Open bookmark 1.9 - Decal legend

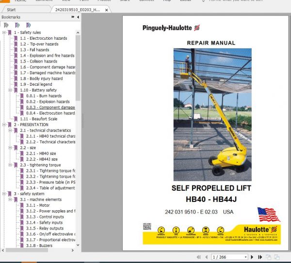click(x=36, y=84)
